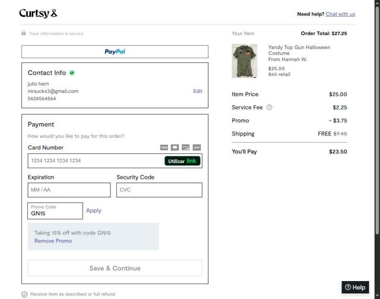Click the Curtsy logo
Screen dimensions: 380x299
tap(38, 13)
